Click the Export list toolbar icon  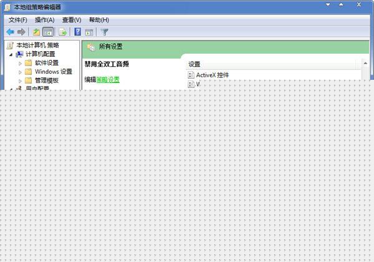click(x=63, y=32)
